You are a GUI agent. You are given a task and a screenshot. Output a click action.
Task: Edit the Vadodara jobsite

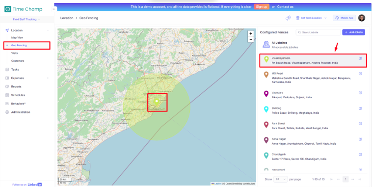pos(360,93)
